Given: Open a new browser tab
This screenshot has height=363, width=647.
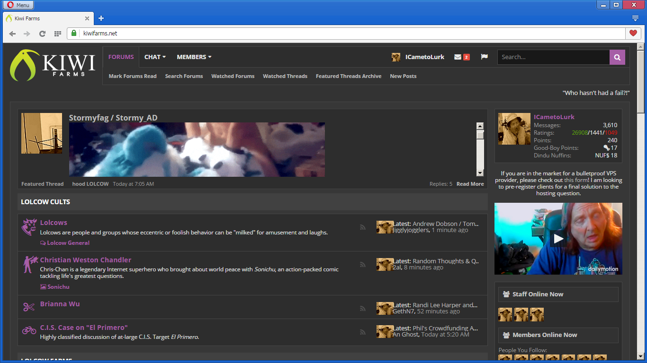Looking at the screenshot, I should (x=101, y=18).
